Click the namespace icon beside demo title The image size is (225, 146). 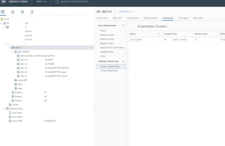click(98, 12)
